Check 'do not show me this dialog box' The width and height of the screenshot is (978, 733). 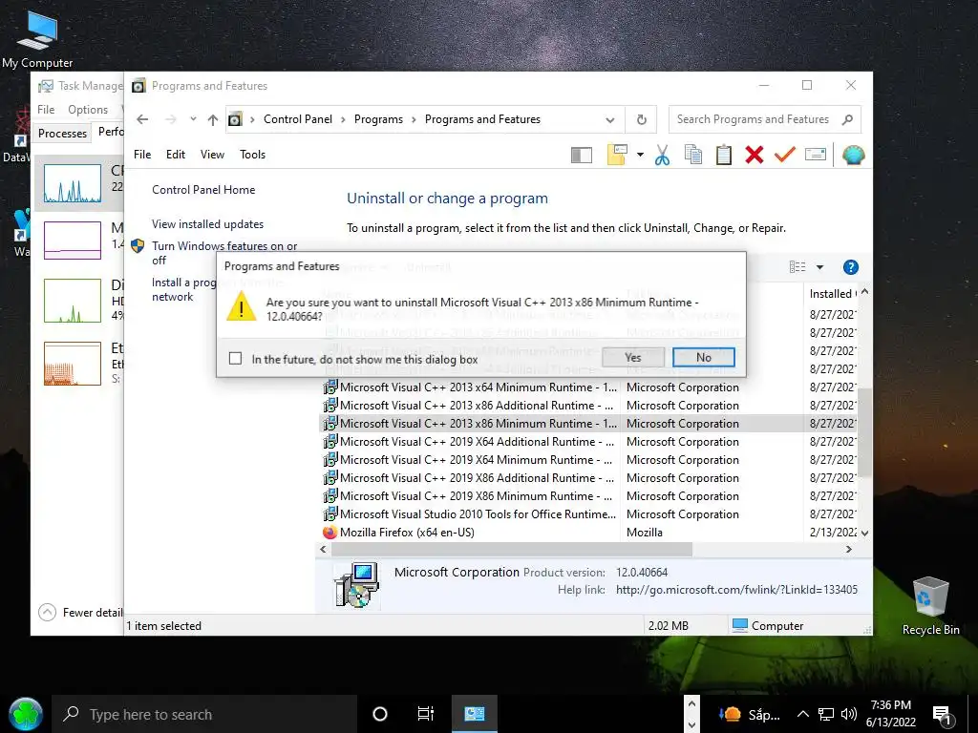[x=235, y=359]
